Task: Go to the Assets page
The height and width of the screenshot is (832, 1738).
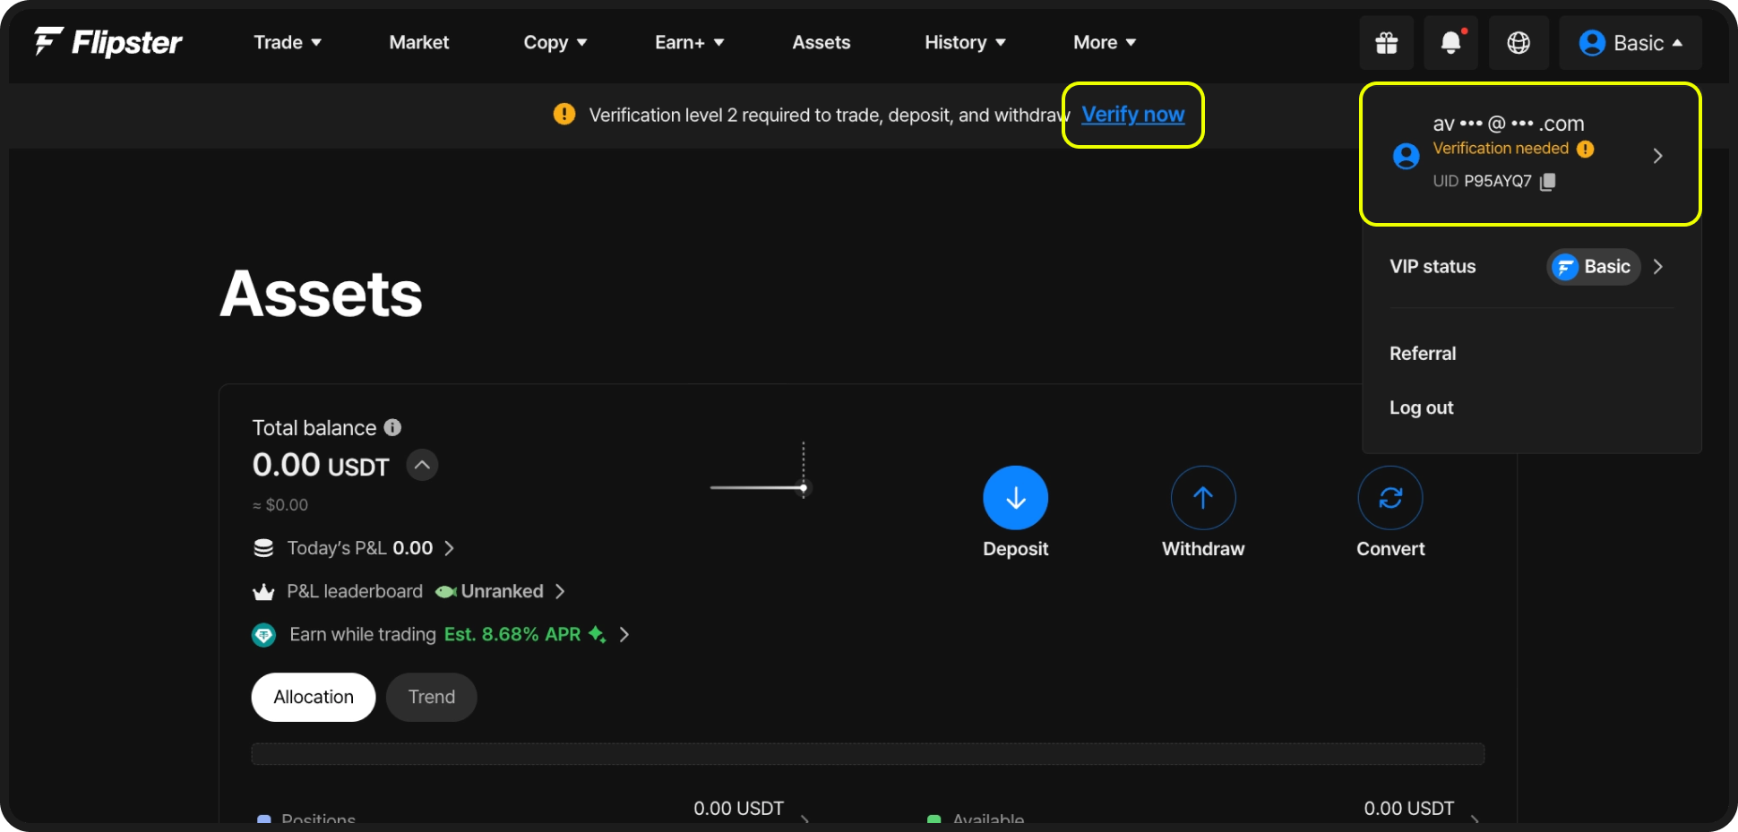Action: point(822,42)
